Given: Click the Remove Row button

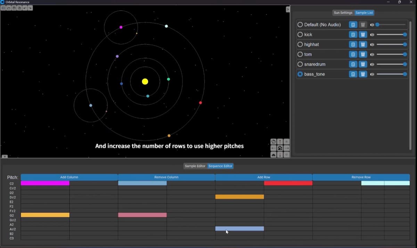Looking at the screenshot, I should tap(361, 177).
